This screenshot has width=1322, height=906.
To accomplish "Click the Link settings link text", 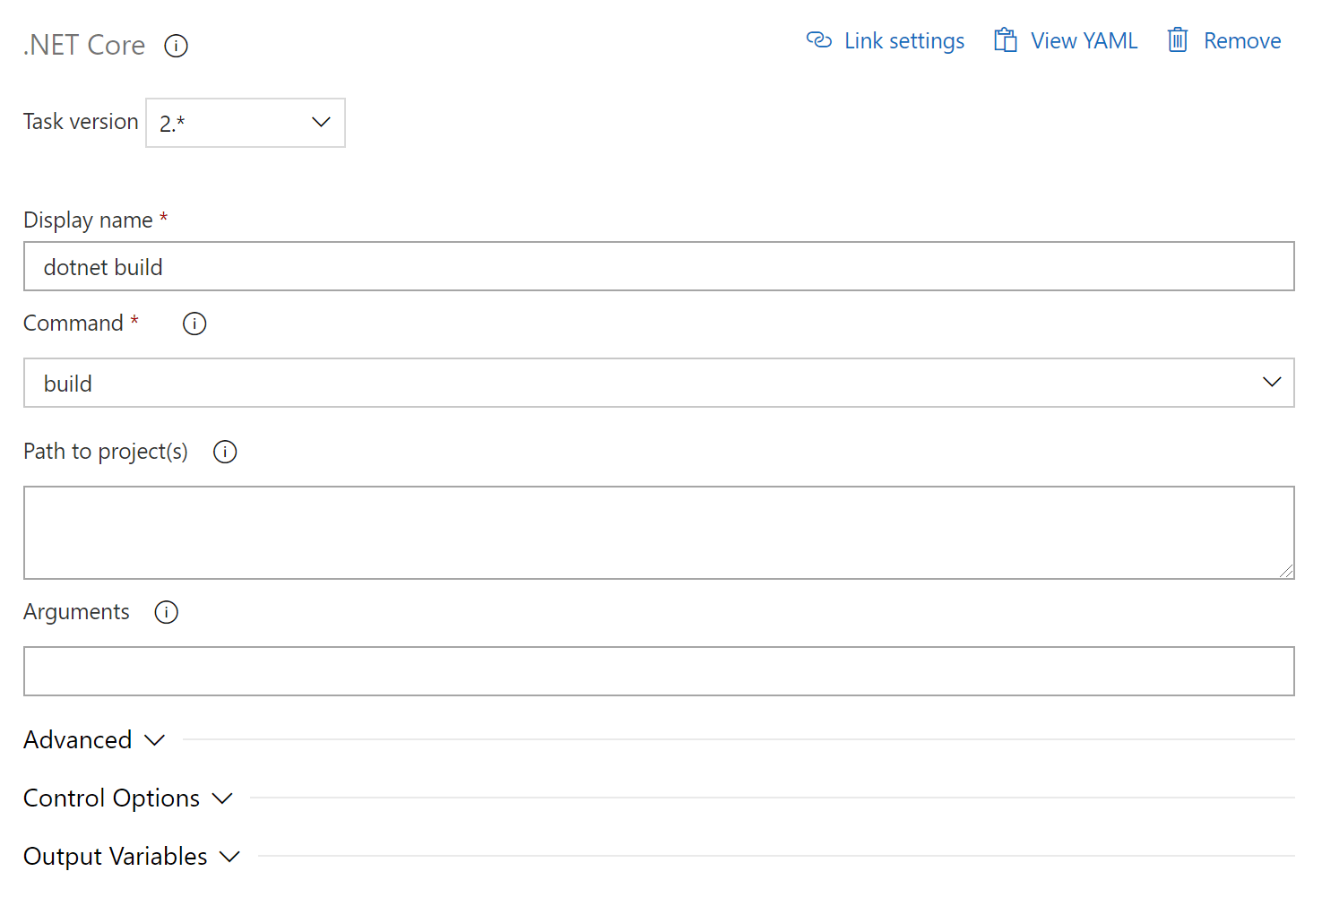I will [x=903, y=41].
